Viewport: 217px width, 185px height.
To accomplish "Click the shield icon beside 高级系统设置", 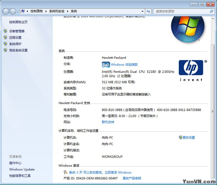I will pos(5,50).
